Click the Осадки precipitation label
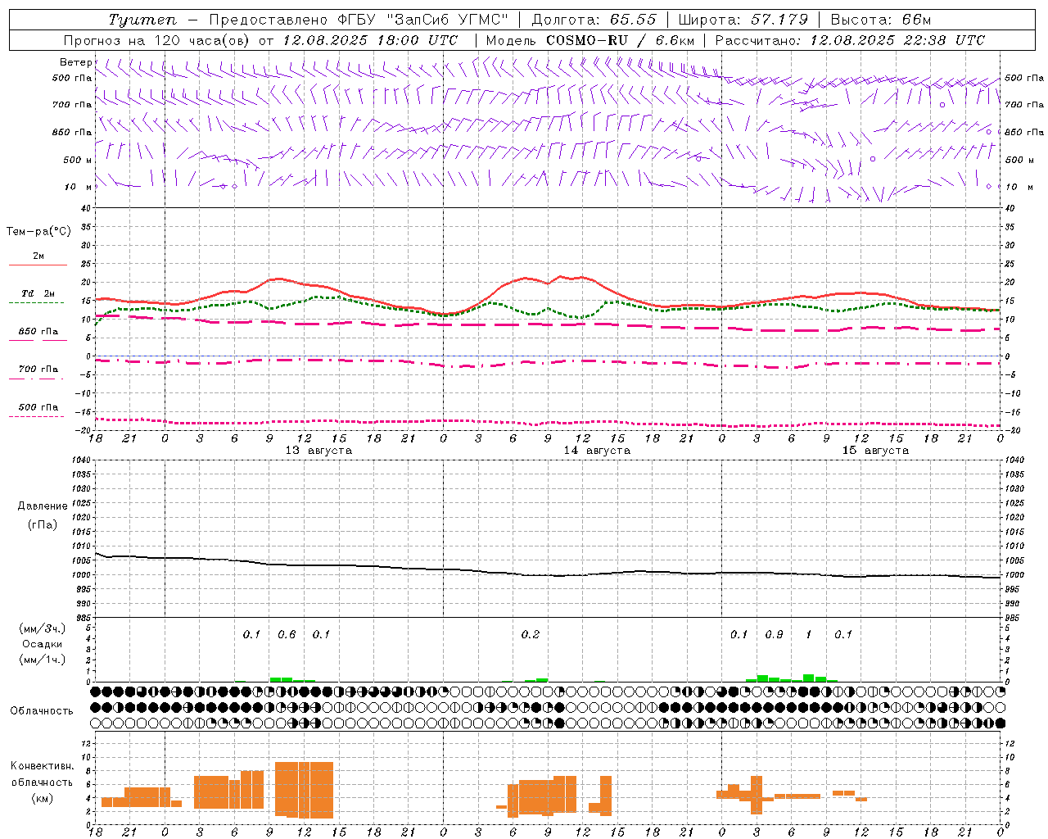This screenshot has width=1048, height=839. (42, 644)
